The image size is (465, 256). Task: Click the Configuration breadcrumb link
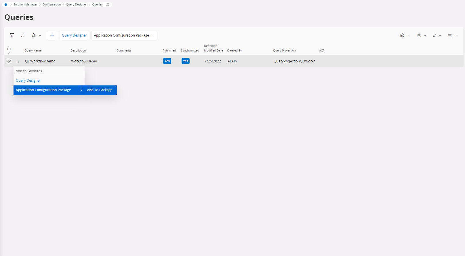tap(52, 5)
